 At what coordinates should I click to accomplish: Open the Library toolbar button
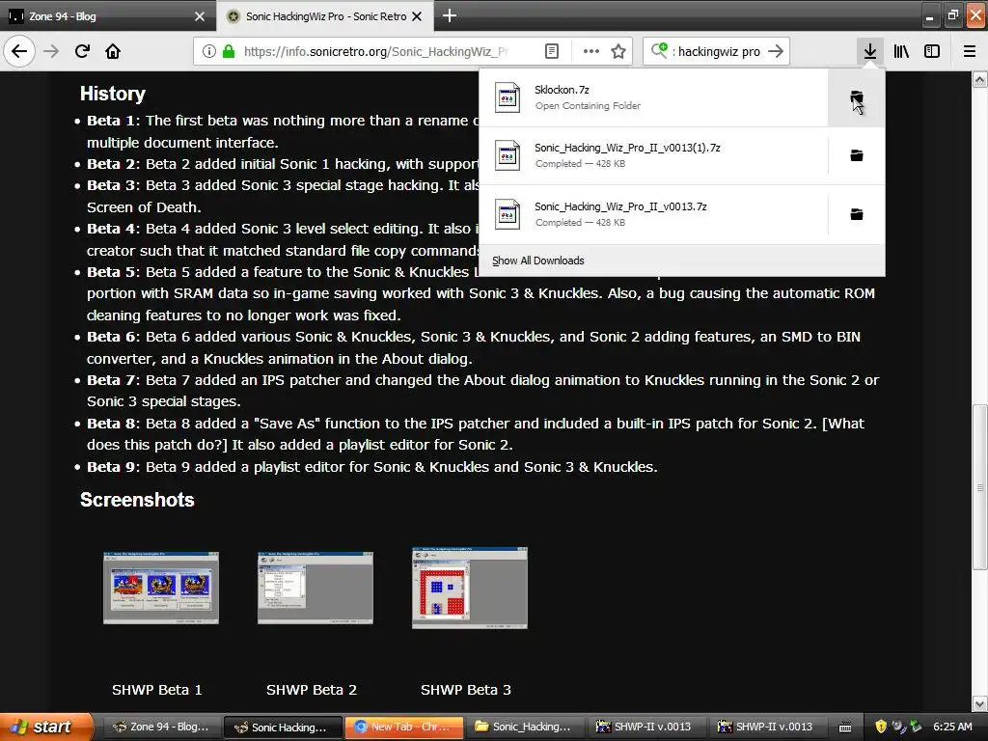tap(901, 51)
